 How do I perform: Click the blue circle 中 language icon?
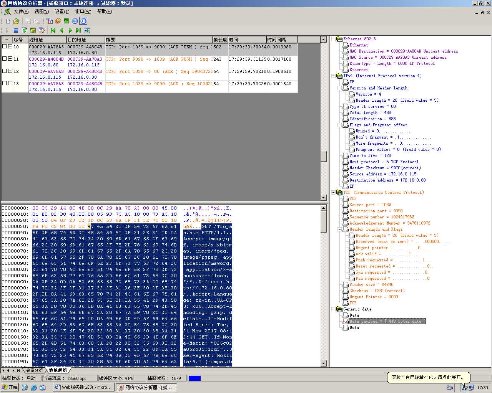[x=75, y=21]
